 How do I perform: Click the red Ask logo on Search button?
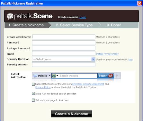111,76
